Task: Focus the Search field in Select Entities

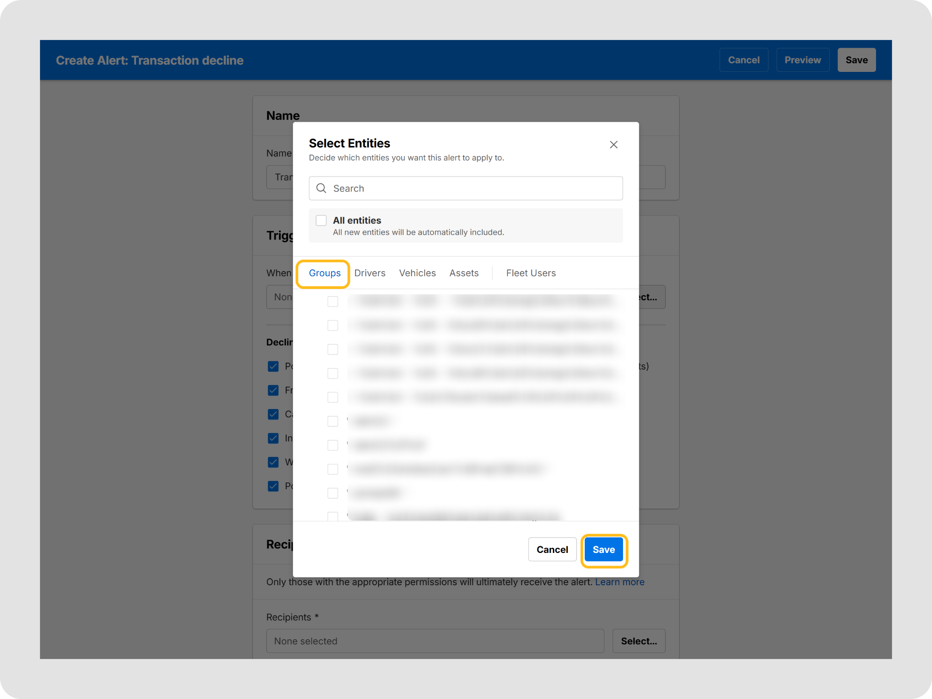Action: pyautogui.click(x=466, y=188)
